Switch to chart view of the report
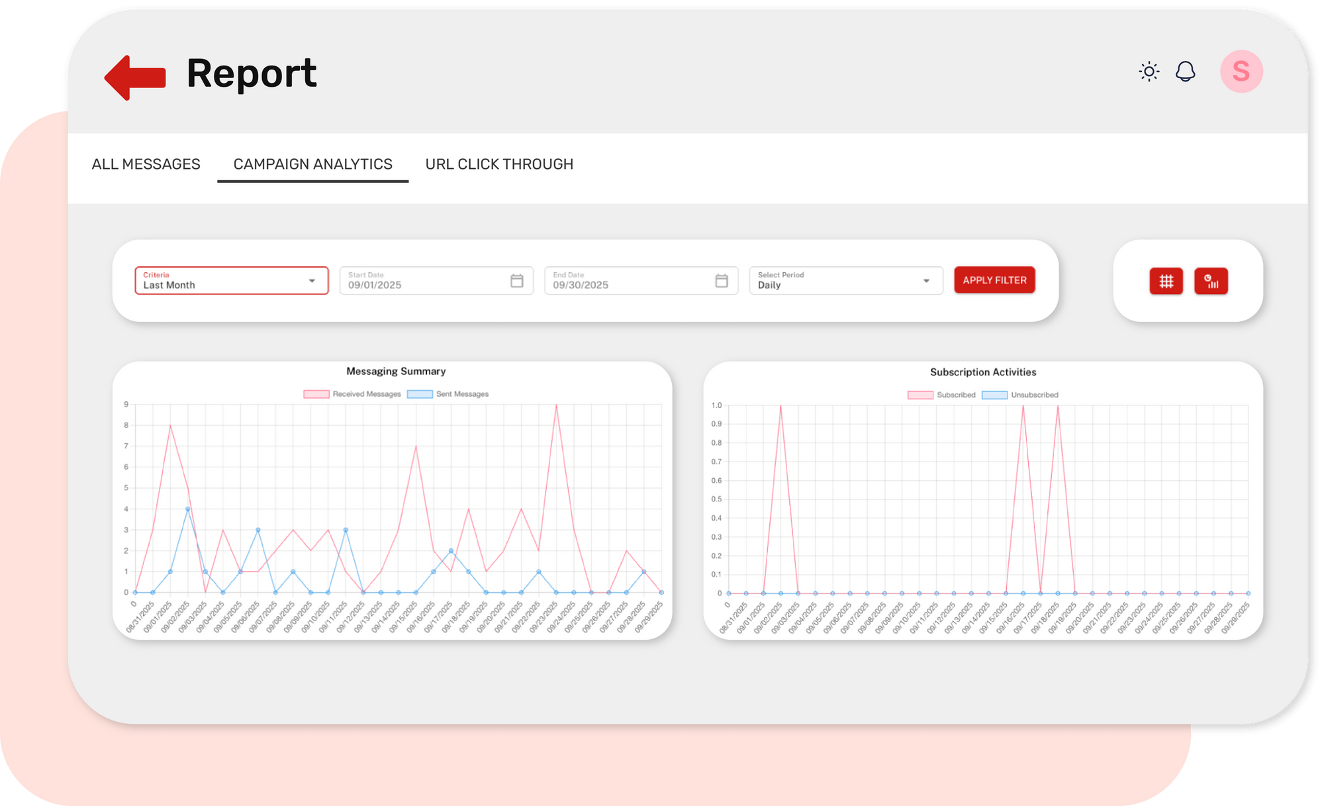Viewport: 1324px width, 806px height. tap(1211, 281)
